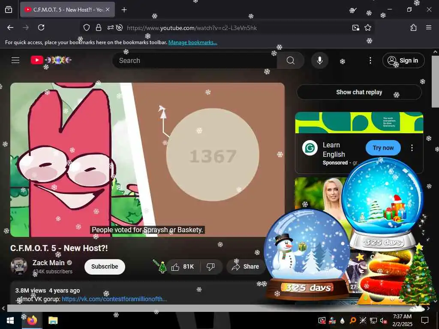Show chat replay
Image resolution: width=439 pixels, height=329 pixels.
(x=359, y=92)
